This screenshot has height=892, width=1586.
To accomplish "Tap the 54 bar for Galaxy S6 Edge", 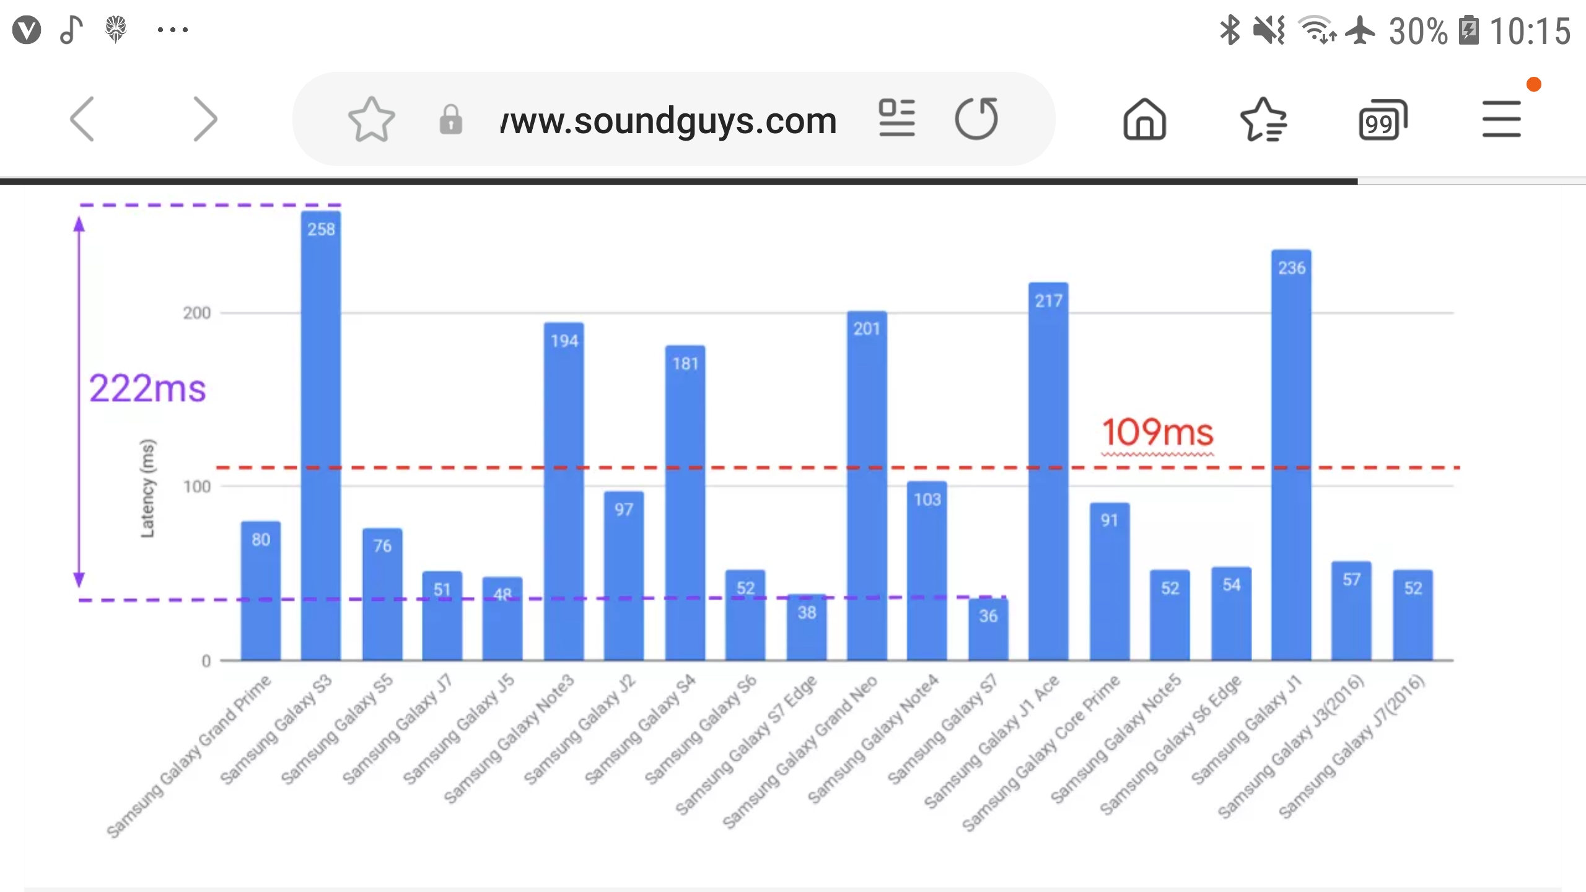I will 1232,613.
